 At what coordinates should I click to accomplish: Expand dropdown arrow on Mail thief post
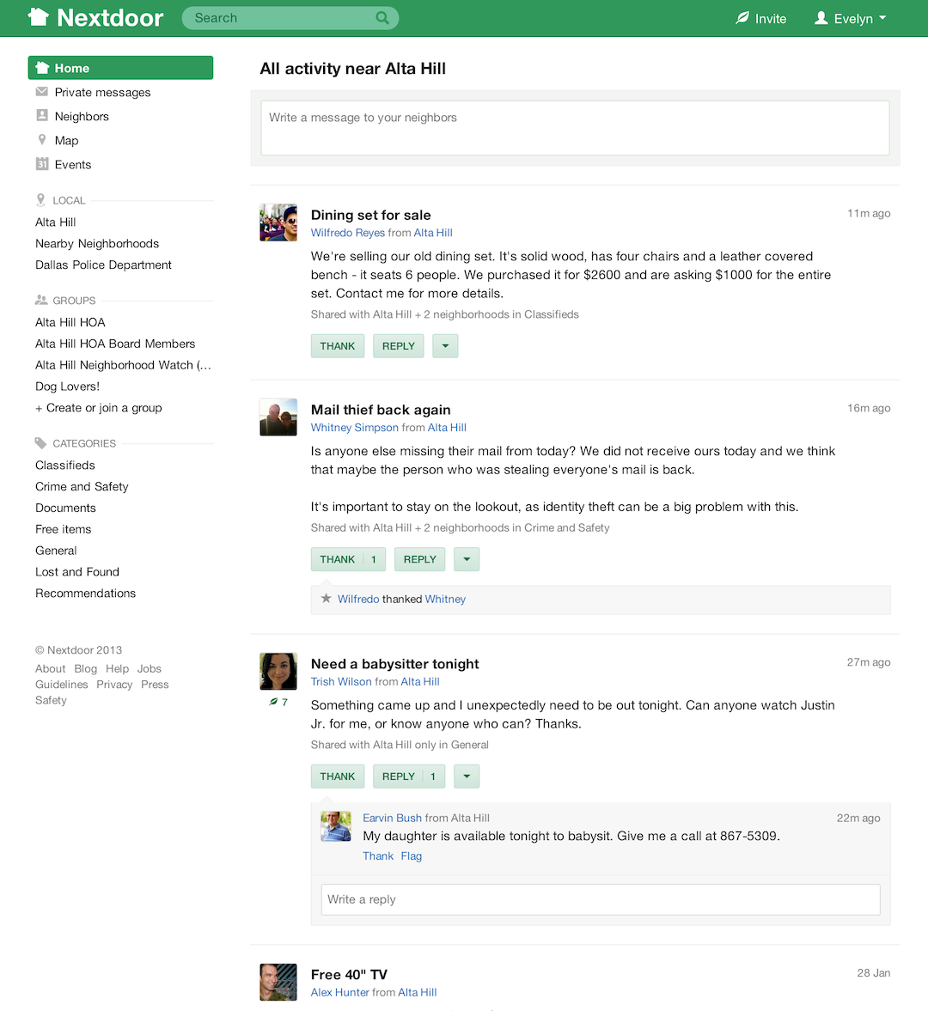tap(467, 559)
